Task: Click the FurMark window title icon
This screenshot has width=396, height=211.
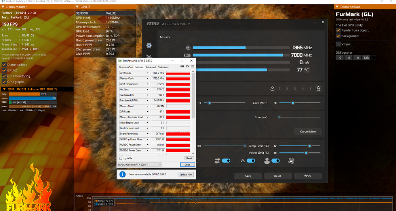Action: (3, 1)
